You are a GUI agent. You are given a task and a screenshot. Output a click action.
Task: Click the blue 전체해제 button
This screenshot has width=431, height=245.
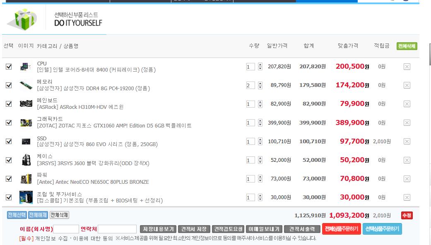coord(38,215)
